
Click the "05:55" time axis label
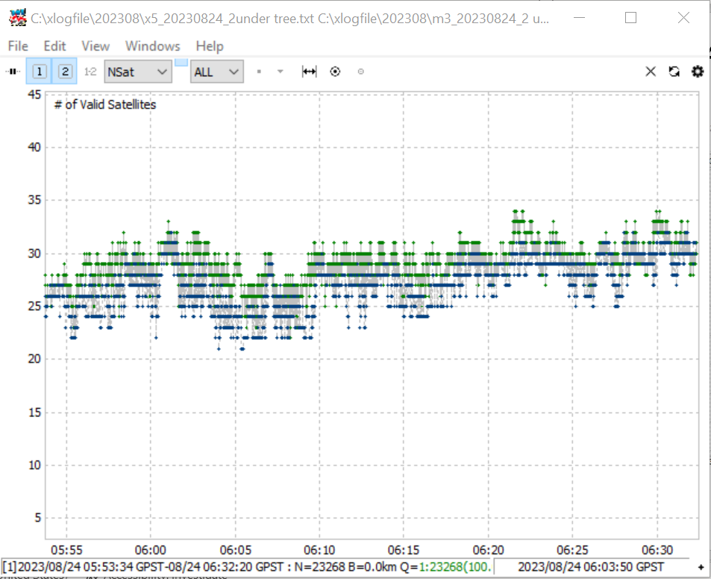click(66, 550)
